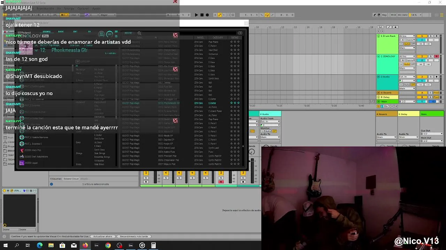Viewport: 446px width, 250px height.
Task: Open MIDI map mode
Action: tap(393, 15)
